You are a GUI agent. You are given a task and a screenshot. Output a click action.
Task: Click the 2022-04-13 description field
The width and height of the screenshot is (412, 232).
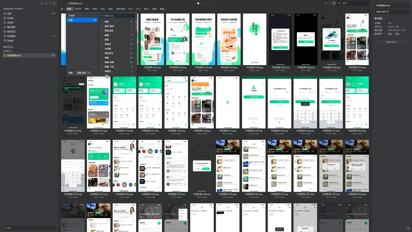[392, 12]
